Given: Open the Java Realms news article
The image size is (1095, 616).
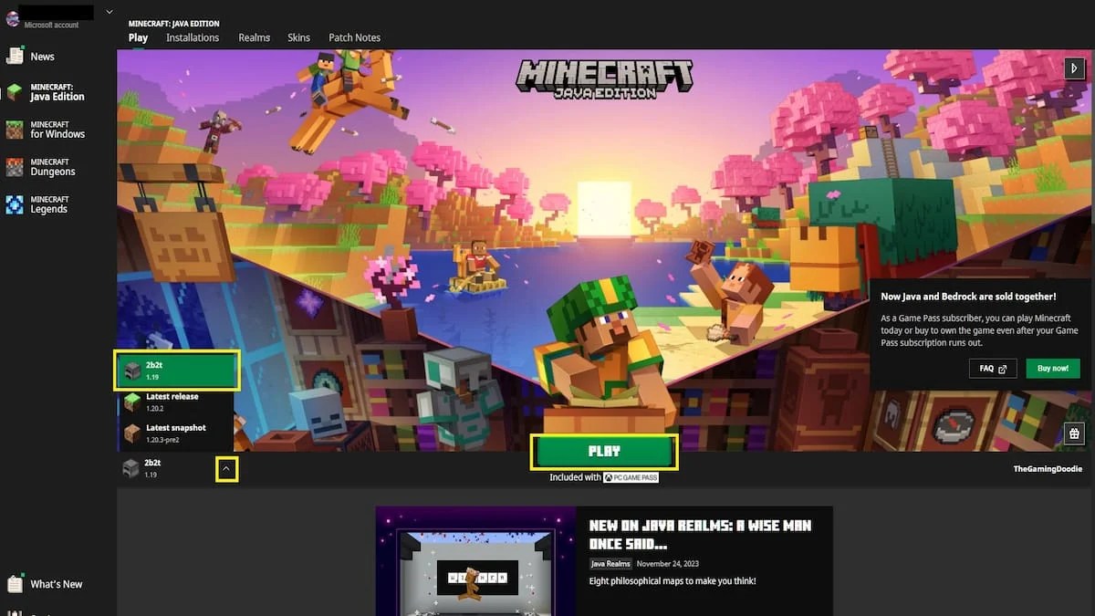Looking at the screenshot, I should tap(697, 533).
